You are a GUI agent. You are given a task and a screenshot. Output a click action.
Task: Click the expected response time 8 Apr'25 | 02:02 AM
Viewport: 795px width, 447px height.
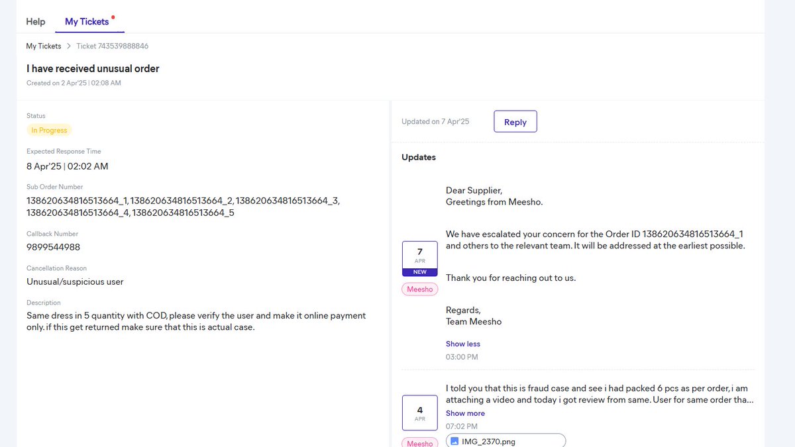tap(68, 166)
